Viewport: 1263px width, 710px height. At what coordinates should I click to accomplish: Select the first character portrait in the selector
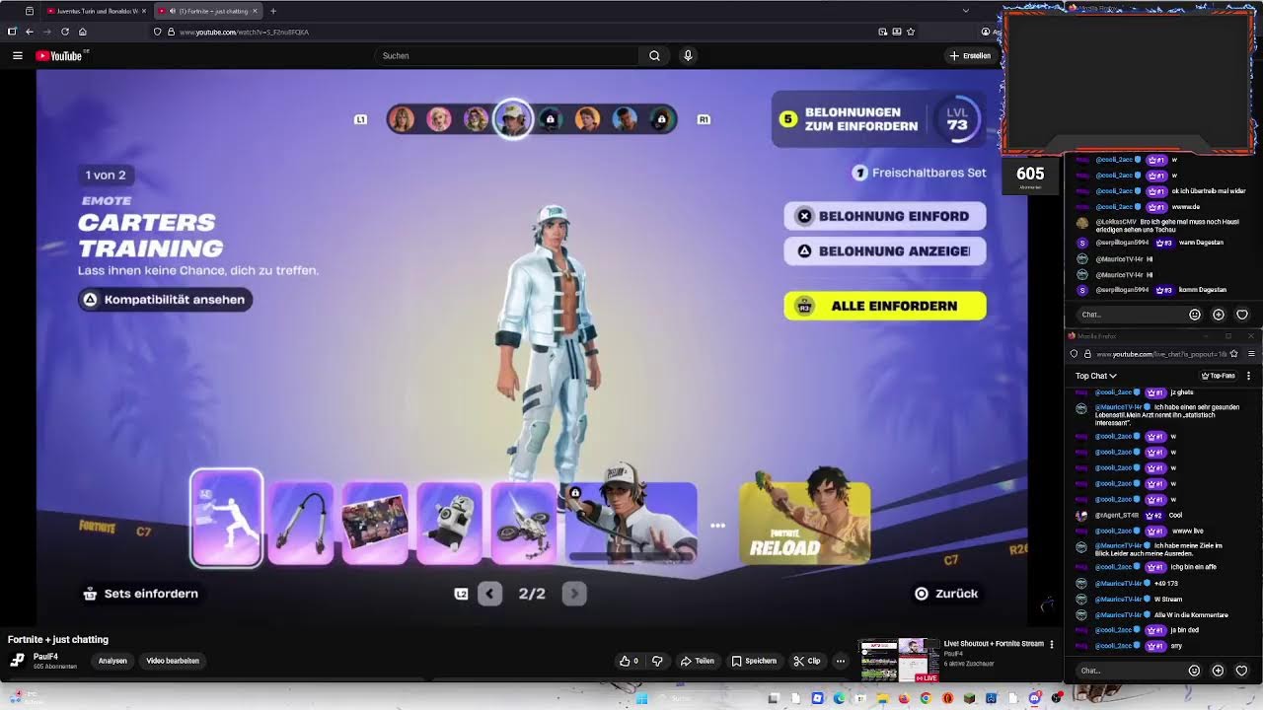(x=402, y=119)
